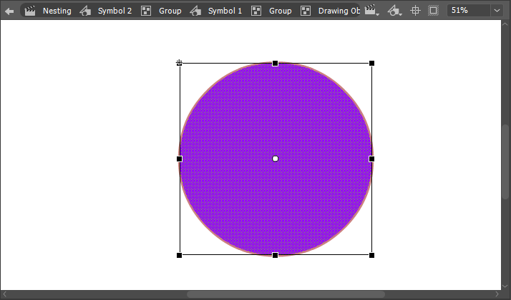Click the left-middle transform handle
Screen dimensions: 511x300
[179, 159]
